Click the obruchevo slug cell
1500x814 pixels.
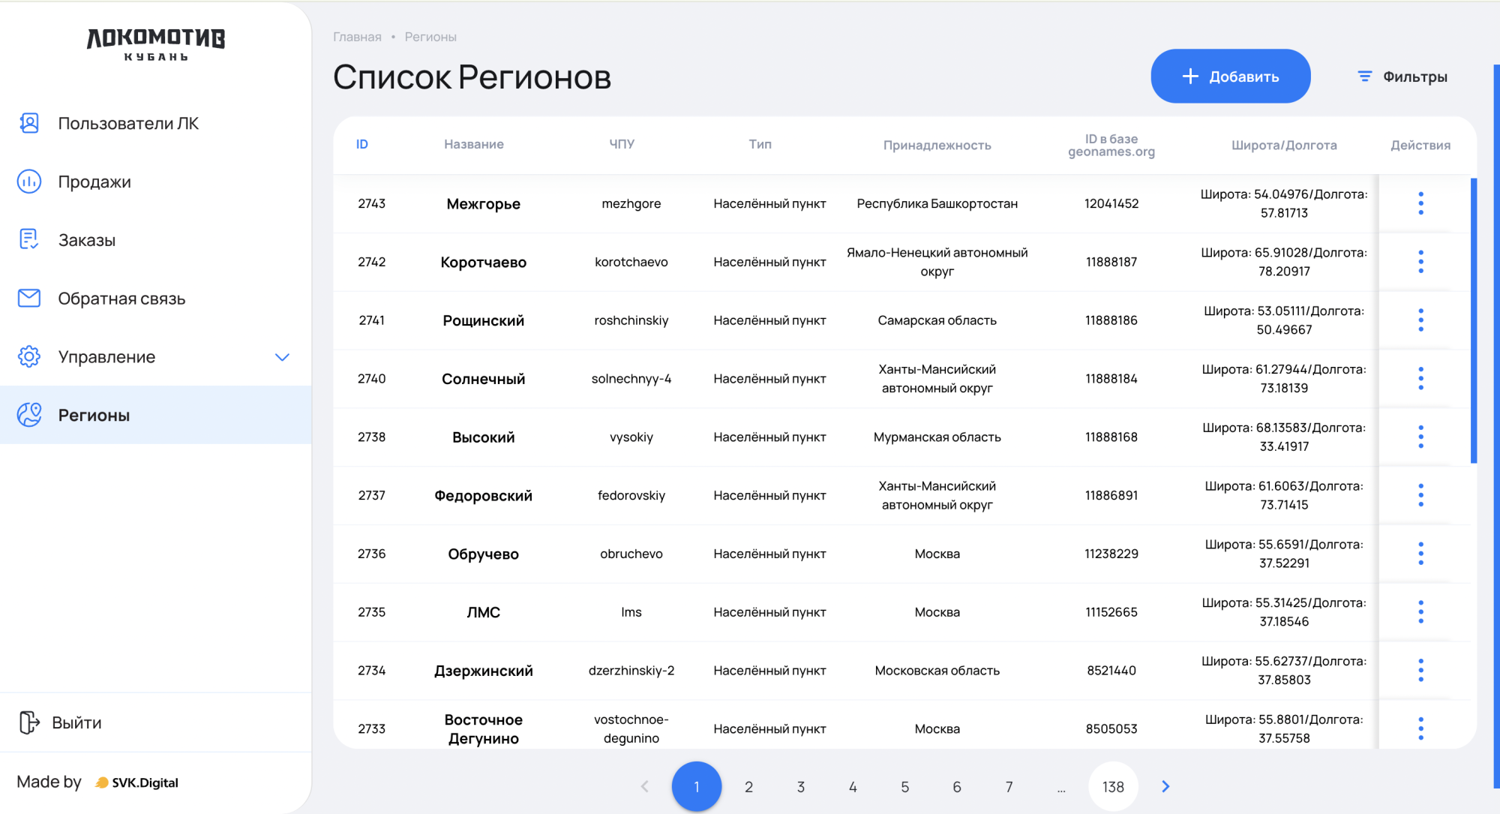(631, 554)
